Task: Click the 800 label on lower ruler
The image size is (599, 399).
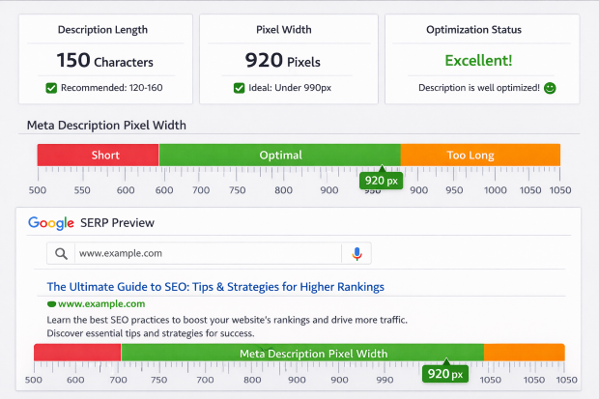Action: point(252,380)
